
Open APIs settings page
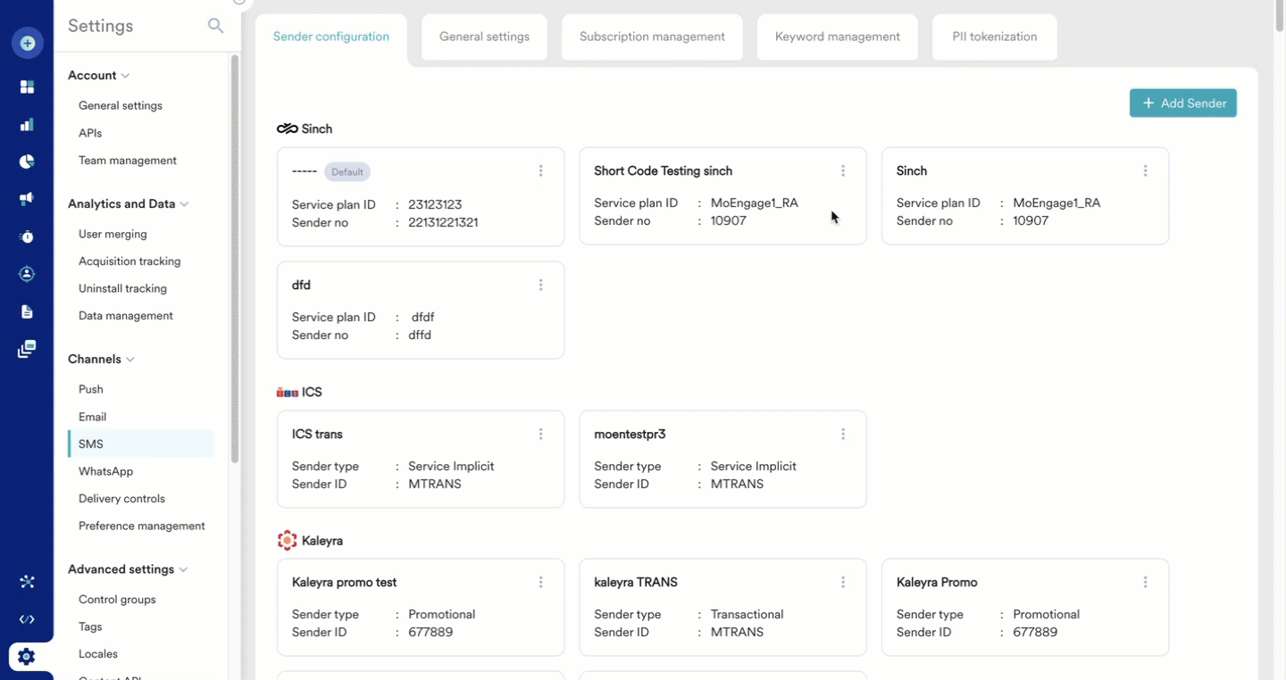pyautogui.click(x=90, y=133)
